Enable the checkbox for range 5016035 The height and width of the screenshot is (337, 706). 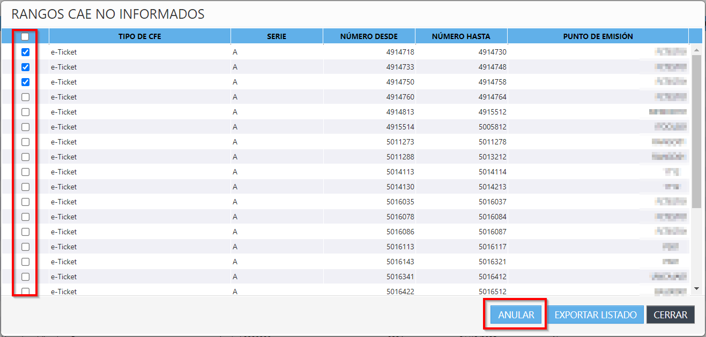tap(25, 202)
